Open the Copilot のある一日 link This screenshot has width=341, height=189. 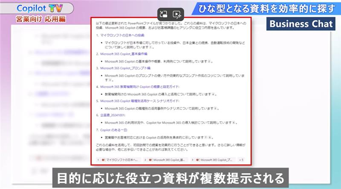(x=113, y=130)
